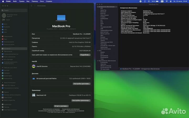Select Журналы in System Information tree

[103, 64]
